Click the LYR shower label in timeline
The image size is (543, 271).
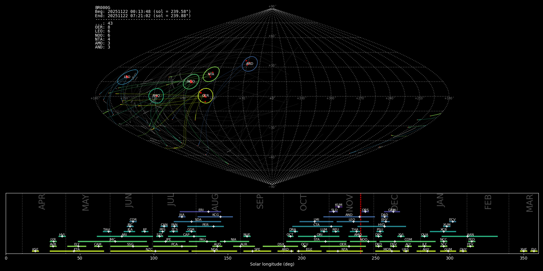coord(53,239)
